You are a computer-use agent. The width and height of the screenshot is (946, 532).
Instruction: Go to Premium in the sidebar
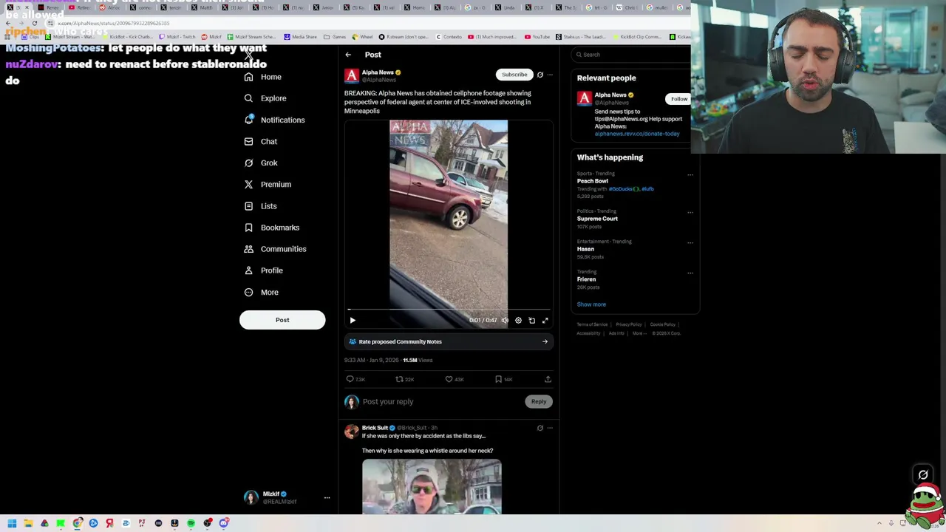(x=268, y=184)
